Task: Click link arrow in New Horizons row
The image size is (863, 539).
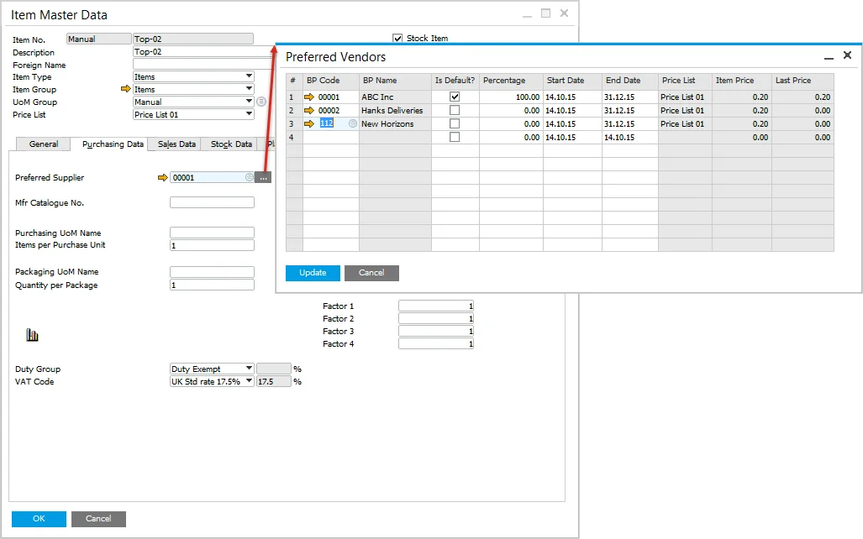Action: point(308,124)
